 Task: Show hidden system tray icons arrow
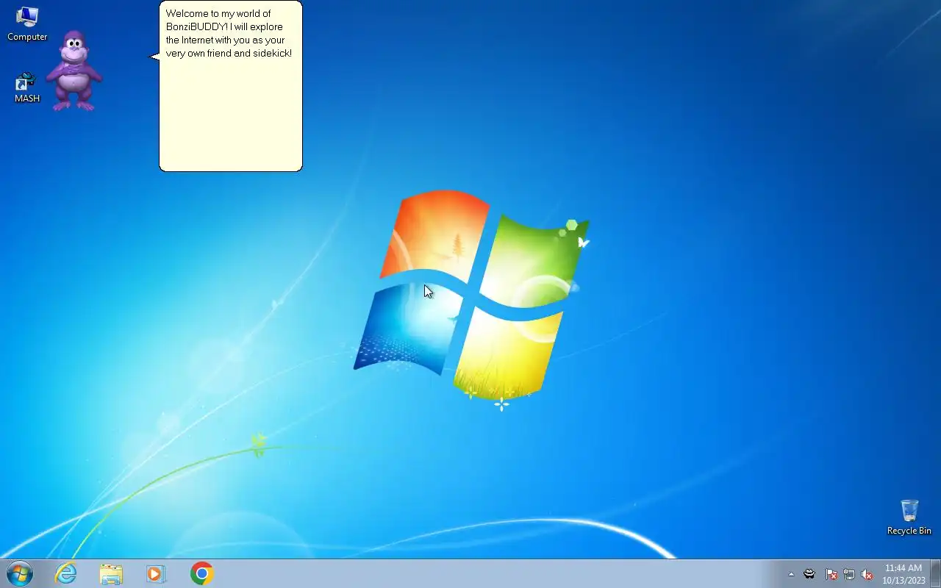(791, 574)
